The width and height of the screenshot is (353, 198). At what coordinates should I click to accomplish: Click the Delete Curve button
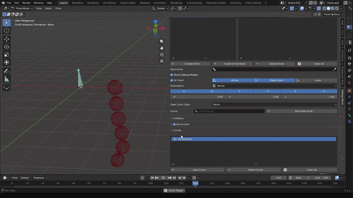tap(253, 170)
